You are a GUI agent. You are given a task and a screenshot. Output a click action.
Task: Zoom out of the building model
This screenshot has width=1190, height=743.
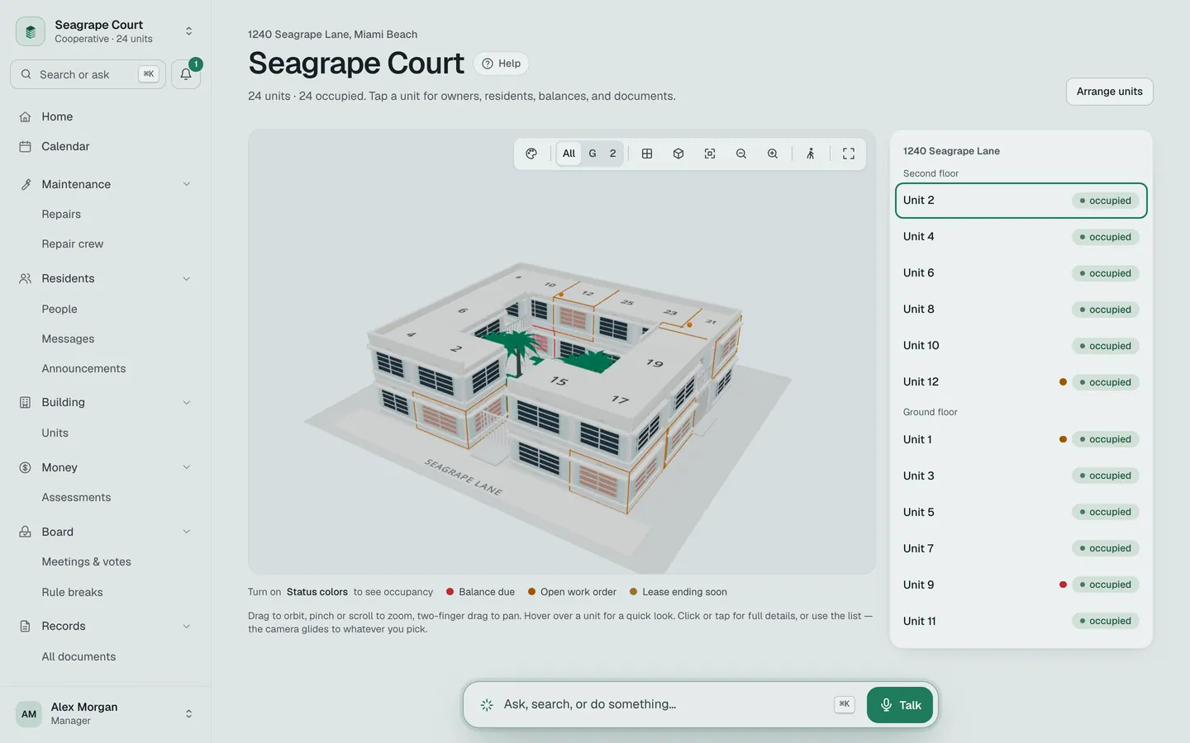[x=741, y=154]
